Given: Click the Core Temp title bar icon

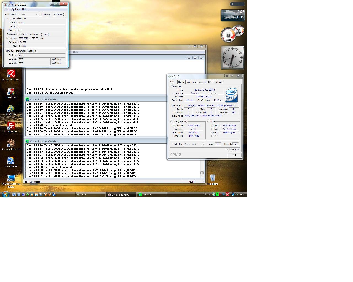Looking at the screenshot, I should click(6, 4).
